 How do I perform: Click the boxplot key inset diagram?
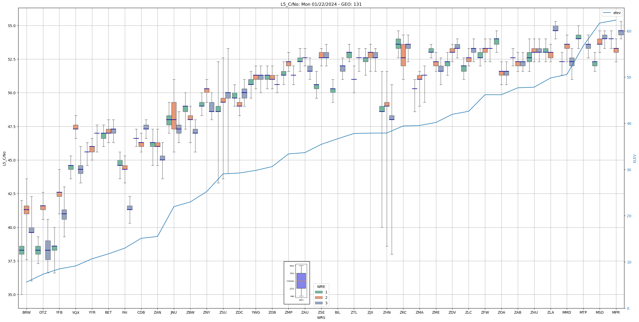pos(297,283)
